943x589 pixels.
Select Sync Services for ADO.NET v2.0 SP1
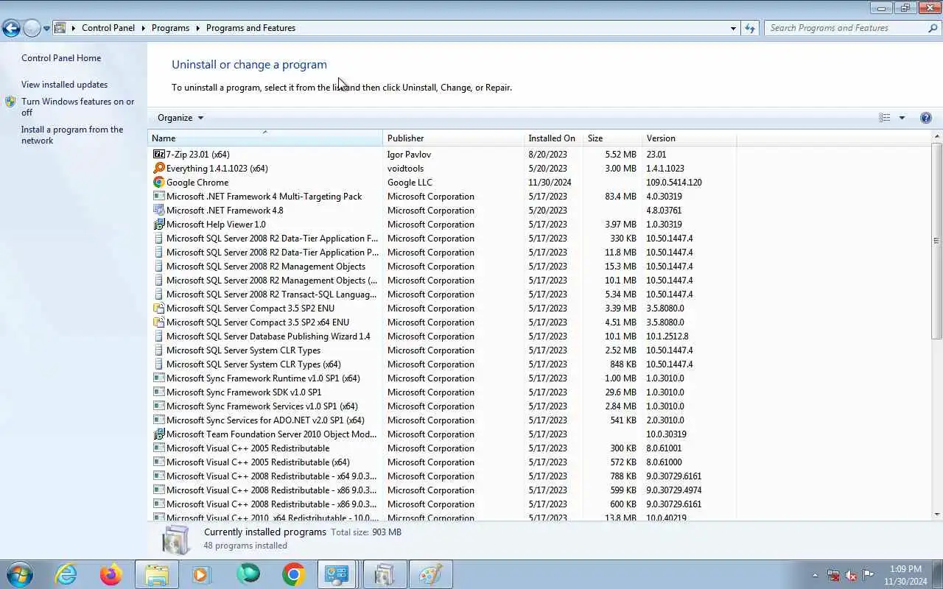[265, 420]
